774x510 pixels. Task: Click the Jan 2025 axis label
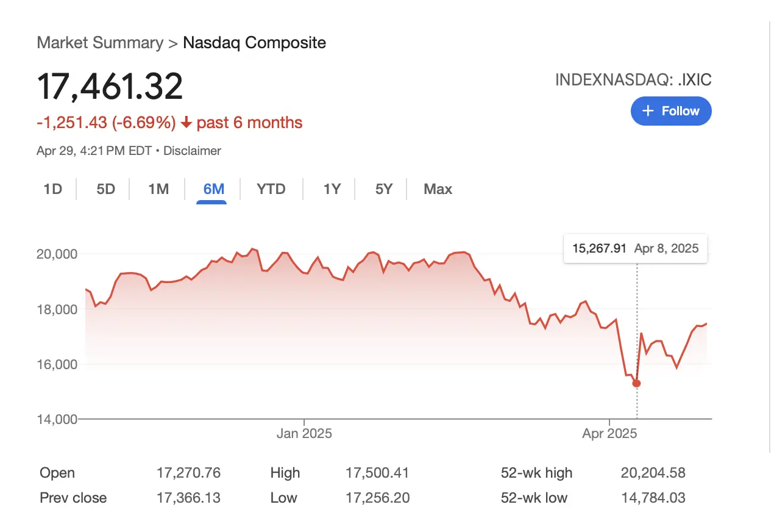pyautogui.click(x=304, y=434)
